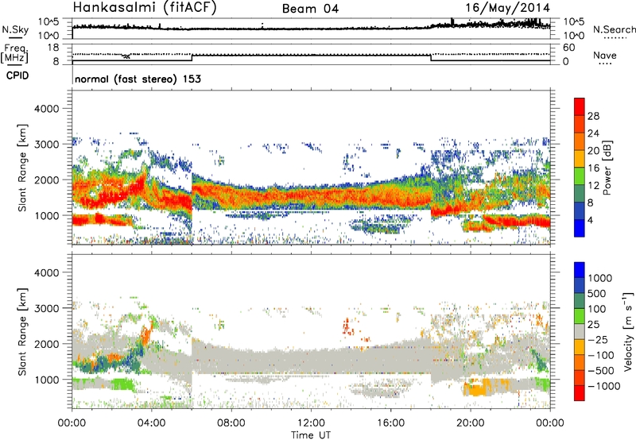Select the "4000" range tick of the power panel
This screenshot has width=636, height=440.
pos(46,109)
